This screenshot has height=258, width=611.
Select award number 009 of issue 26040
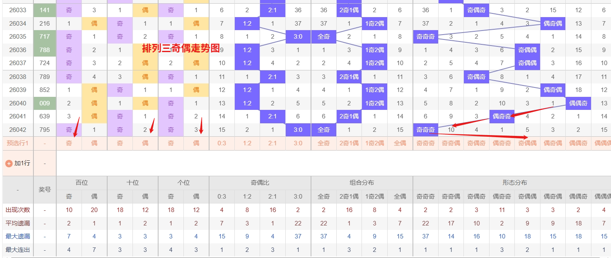[44, 103]
